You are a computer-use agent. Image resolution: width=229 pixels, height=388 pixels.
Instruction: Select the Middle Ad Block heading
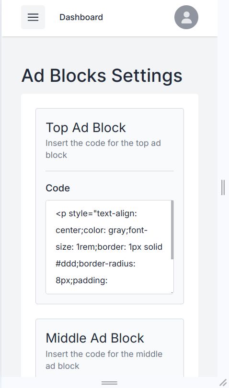[95, 338]
